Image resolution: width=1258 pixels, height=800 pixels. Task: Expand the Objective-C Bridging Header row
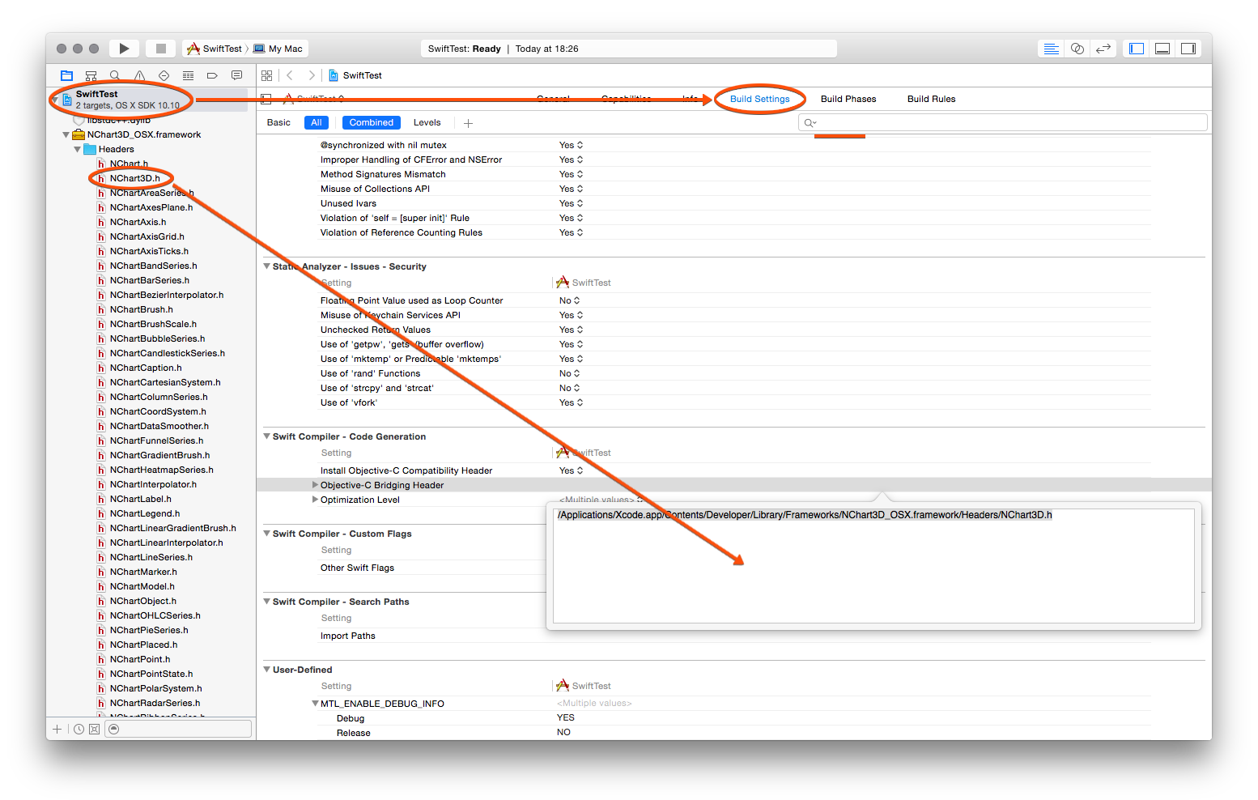click(x=315, y=485)
